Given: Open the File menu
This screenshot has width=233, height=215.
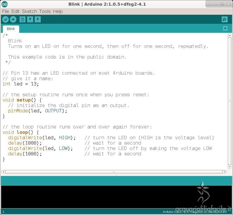Looking at the screenshot, I should coord(5,11).
